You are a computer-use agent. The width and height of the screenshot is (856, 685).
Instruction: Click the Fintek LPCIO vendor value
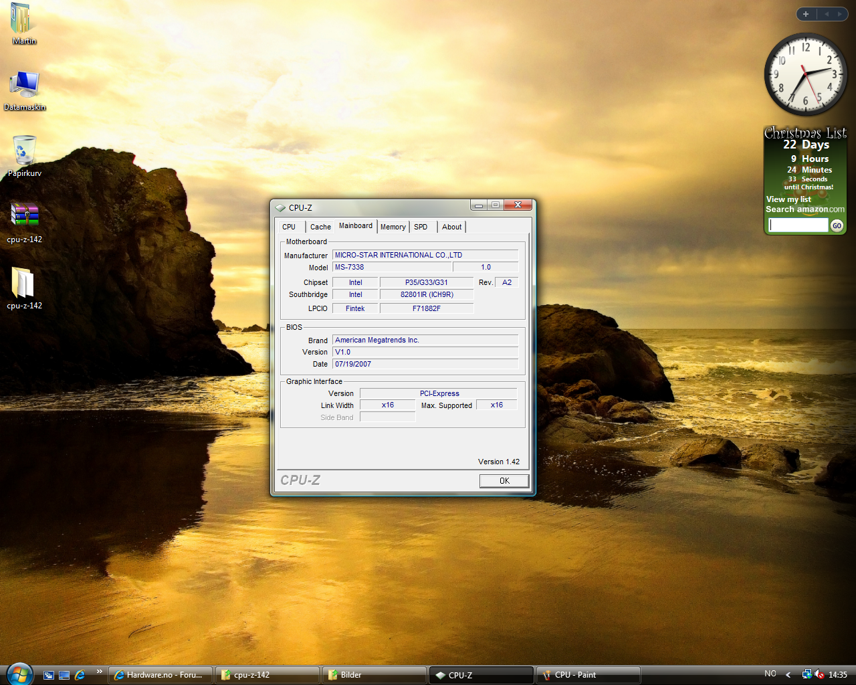pos(355,308)
